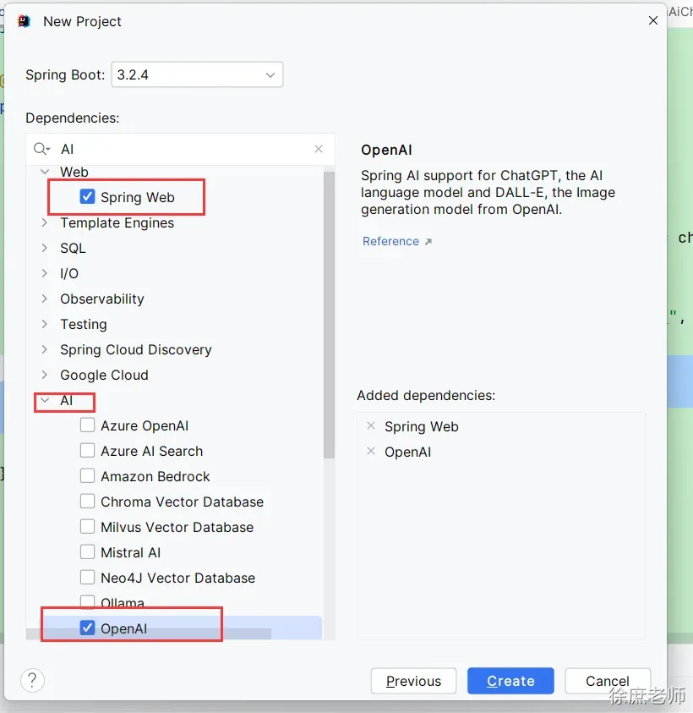The image size is (693, 713).
Task: Check Neo4J Vector Database
Action: [87, 578]
